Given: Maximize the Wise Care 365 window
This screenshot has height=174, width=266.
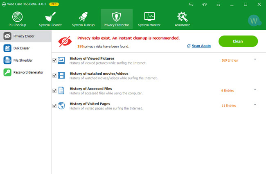Looking at the screenshot, I should (x=246, y=4).
